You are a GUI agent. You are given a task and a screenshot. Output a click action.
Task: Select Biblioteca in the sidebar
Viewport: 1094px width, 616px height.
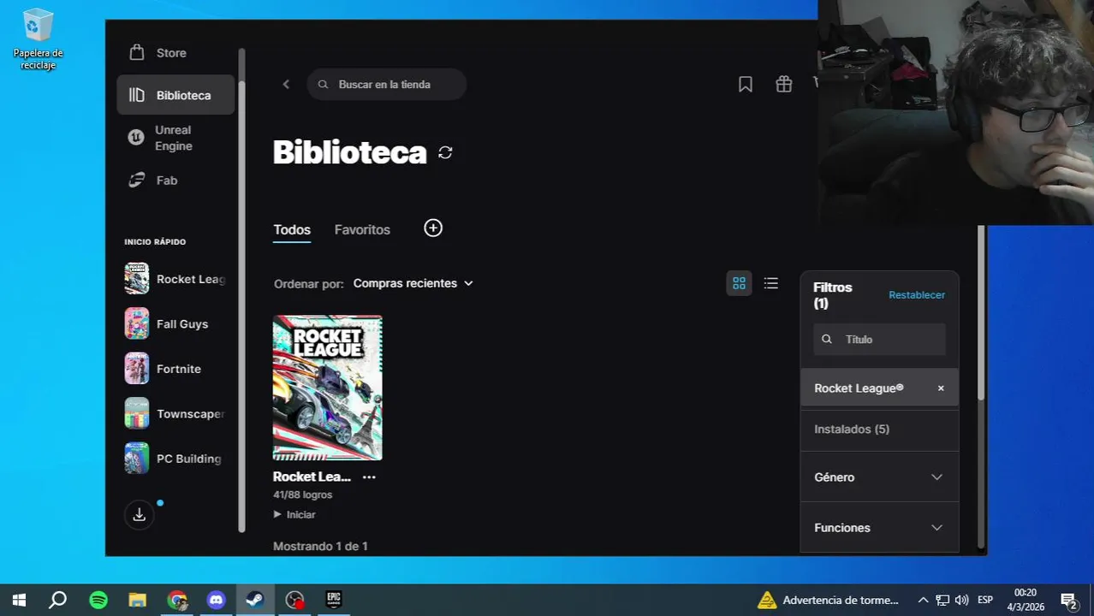[175, 95]
